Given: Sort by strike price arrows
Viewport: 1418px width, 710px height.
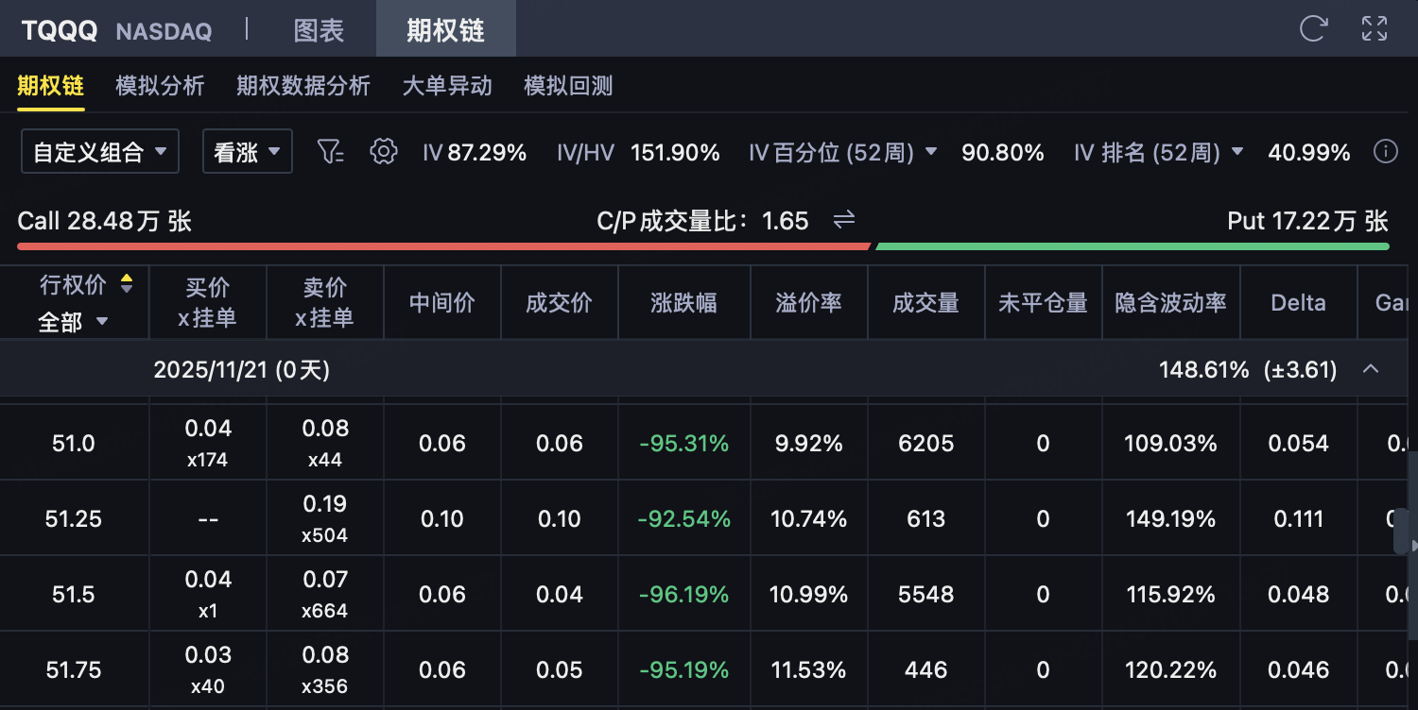Looking at the screenshot, I should [x=126, y=283].
